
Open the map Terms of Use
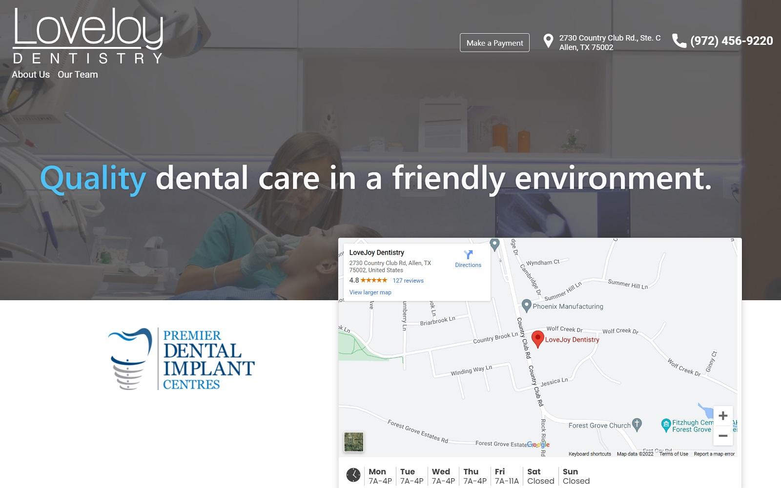[x=674, y=454]
